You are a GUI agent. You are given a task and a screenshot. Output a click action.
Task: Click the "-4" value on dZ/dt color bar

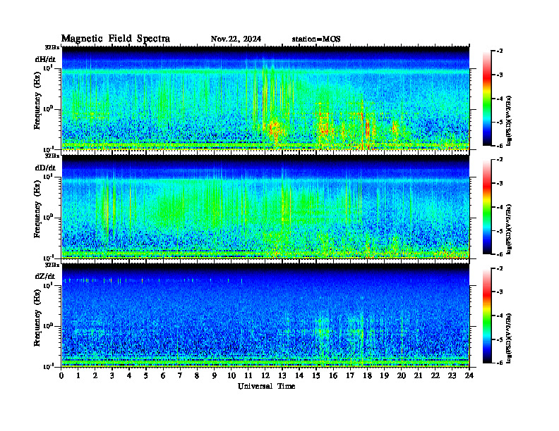[x=500, y=316]
